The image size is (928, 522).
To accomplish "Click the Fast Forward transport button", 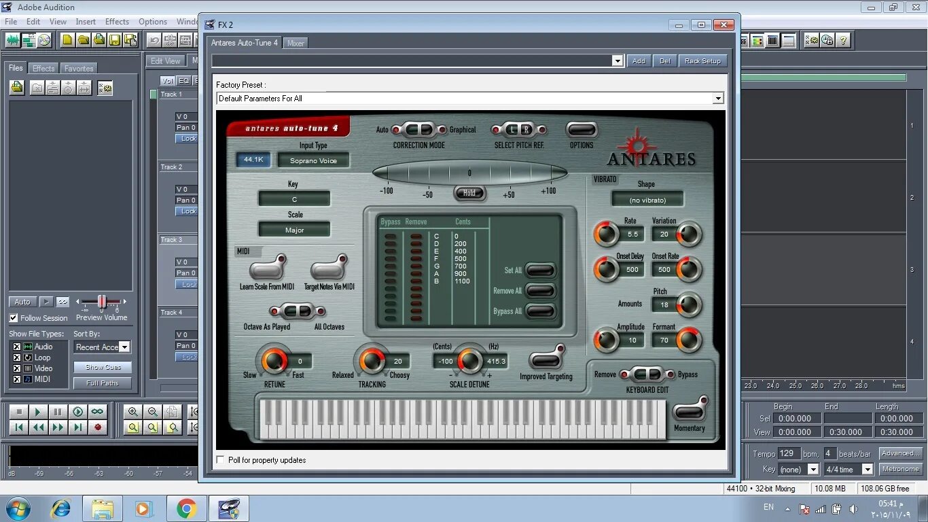I will click(58, 428).
